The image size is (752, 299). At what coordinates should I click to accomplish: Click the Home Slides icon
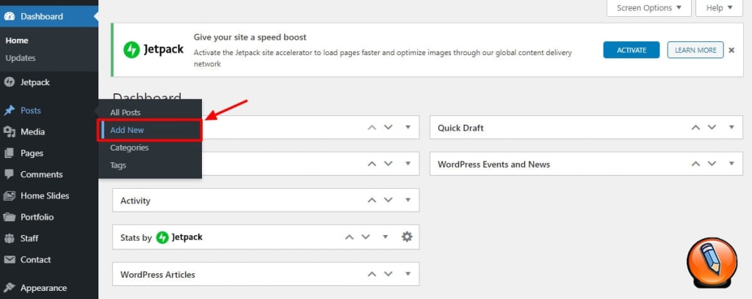pos(9,196)
